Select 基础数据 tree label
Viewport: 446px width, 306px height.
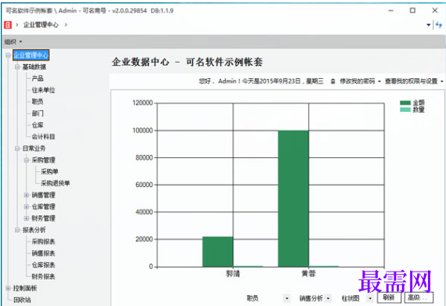point(34,67)
